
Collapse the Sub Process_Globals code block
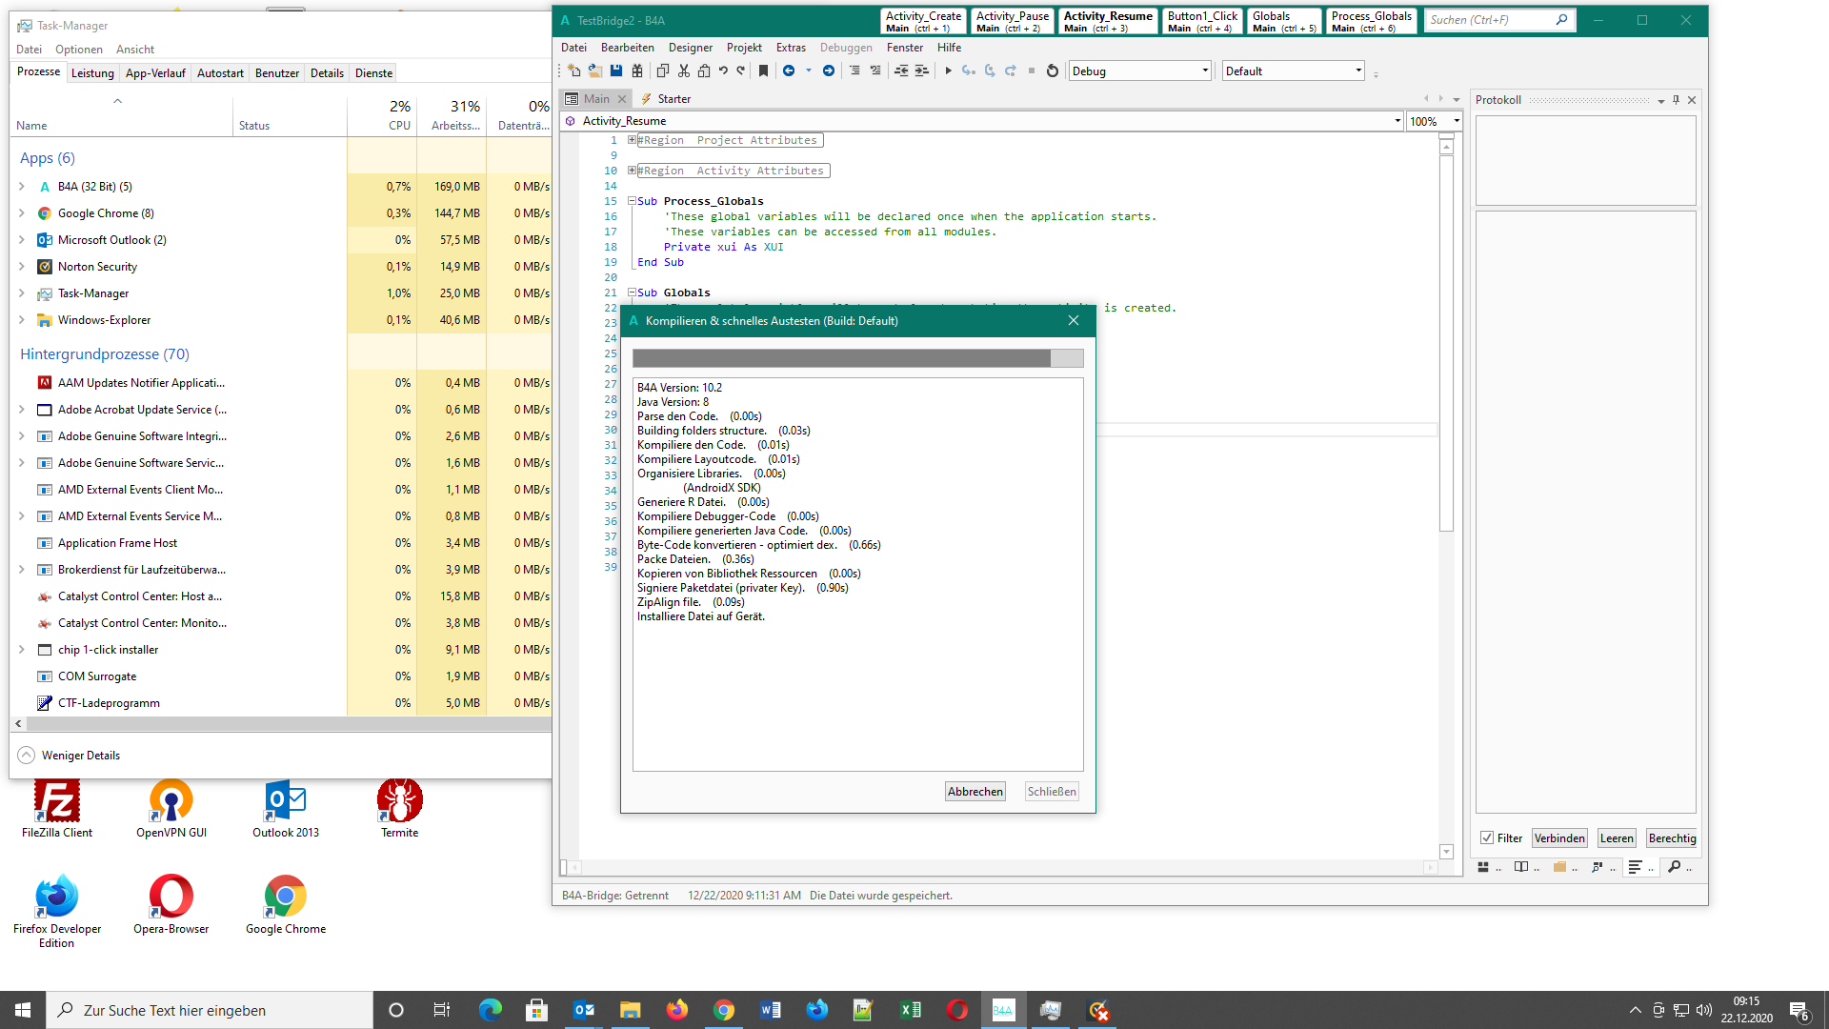632,201
